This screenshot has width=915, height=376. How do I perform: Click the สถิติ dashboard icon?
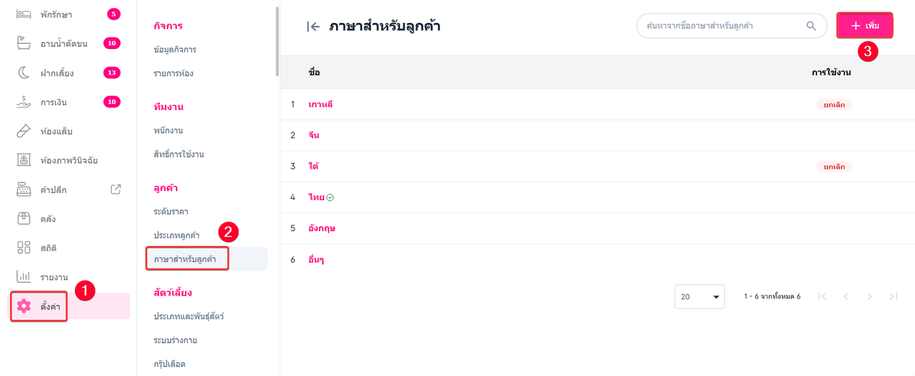tap(24, 248)
